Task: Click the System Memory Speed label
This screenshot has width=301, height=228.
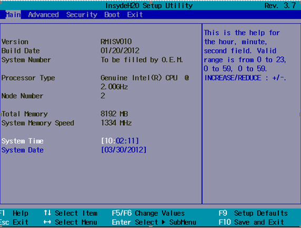Action: [38, 123]
